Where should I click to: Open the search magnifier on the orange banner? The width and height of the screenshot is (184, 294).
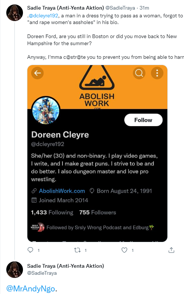(x=139, y=73)
